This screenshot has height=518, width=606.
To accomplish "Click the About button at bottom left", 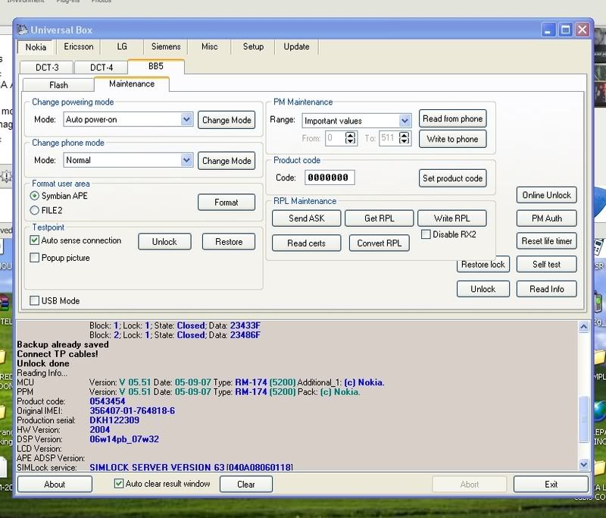I will (55, 485).
